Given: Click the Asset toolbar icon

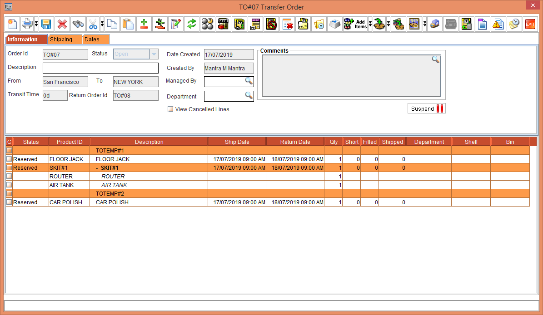Looking at the screenshot, I should [223, 24].
